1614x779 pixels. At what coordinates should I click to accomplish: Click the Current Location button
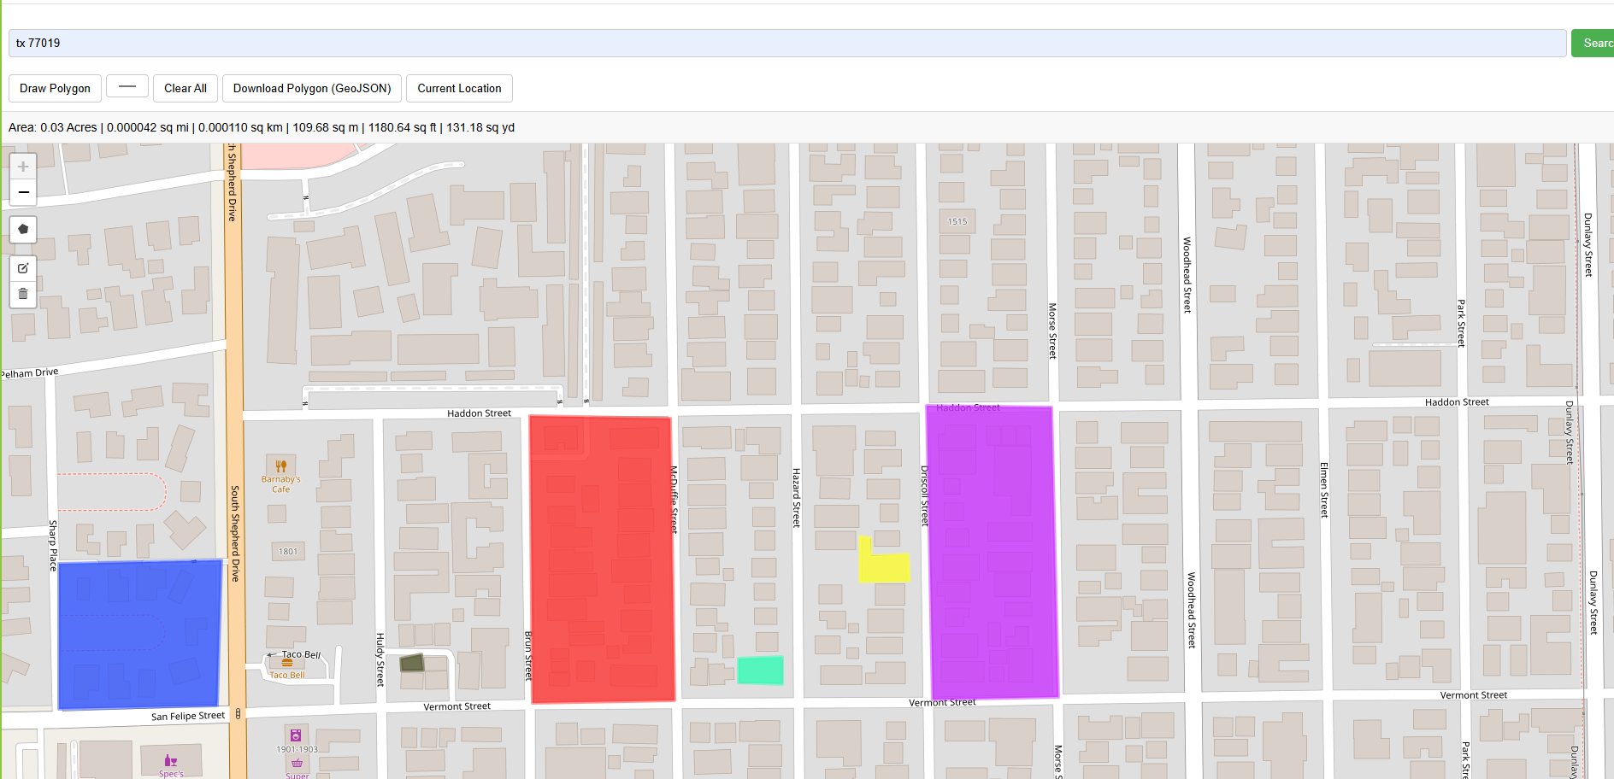click(459, 88)
